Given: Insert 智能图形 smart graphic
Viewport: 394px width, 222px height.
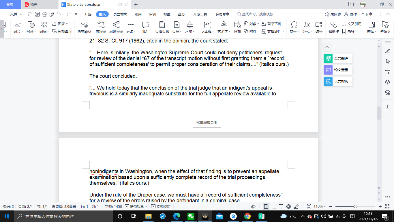Looking at the screenshot, I should [x=62, y=31].
